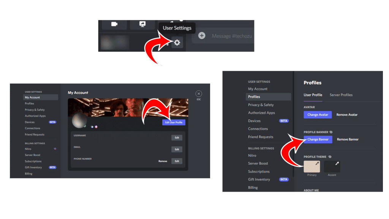The image size is (389, 219).
Task: Toggle the Profile Banner Nitro badge icon
Action: tap(330, 132)
